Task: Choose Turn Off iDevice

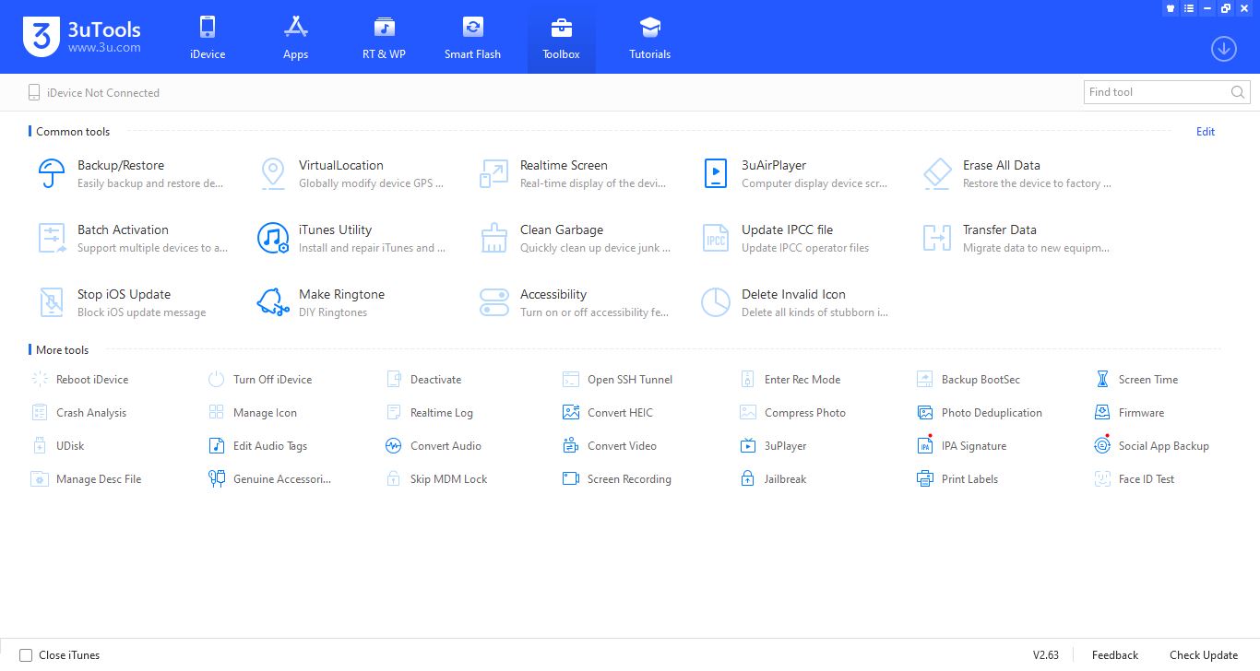Action: pos(261,380)
